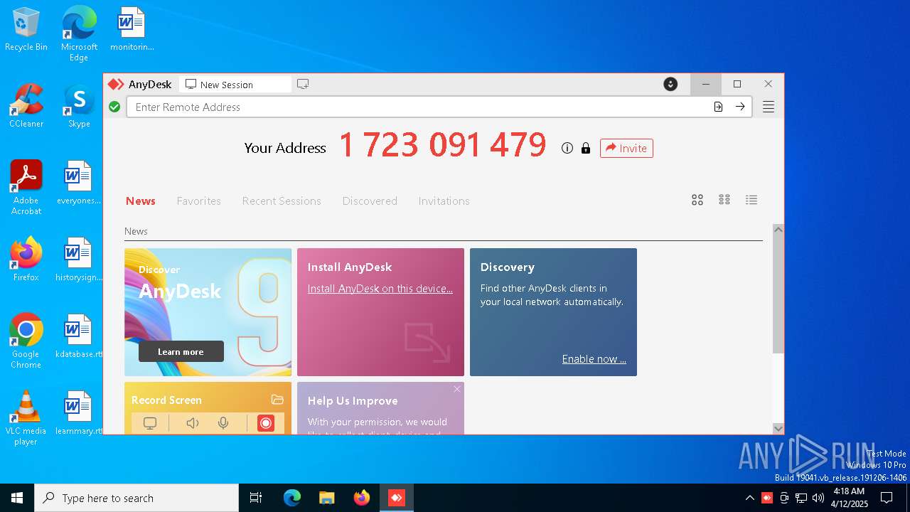Click scrollbar up arrow in news panel

[x=778, y=230]
